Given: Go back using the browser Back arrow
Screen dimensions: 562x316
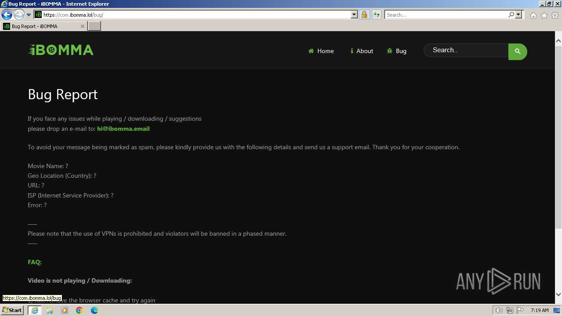Looking at the screenshot, I should [x=7, y=15].
